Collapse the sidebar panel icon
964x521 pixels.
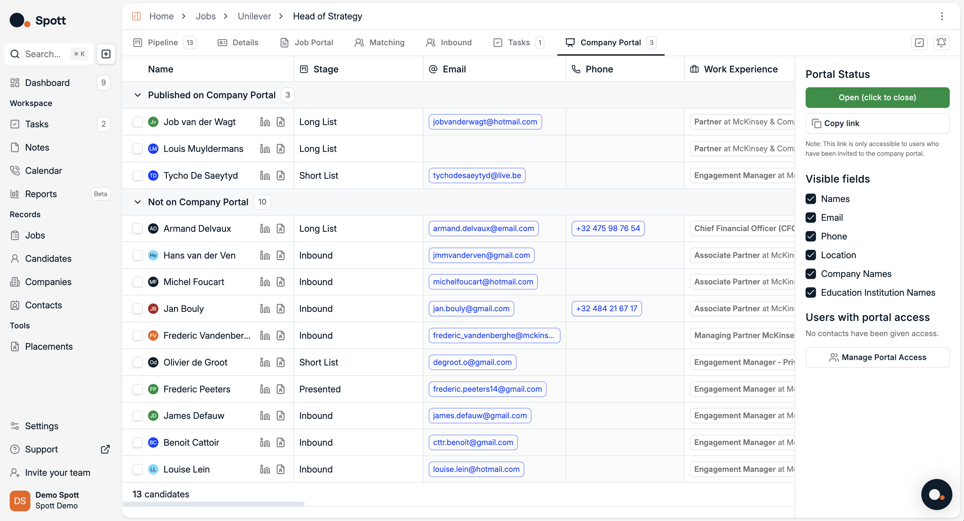pyautogui.click(x=136, y=16)
